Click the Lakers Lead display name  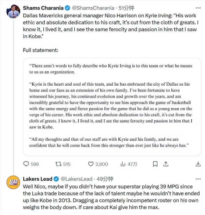click(38, 179)
